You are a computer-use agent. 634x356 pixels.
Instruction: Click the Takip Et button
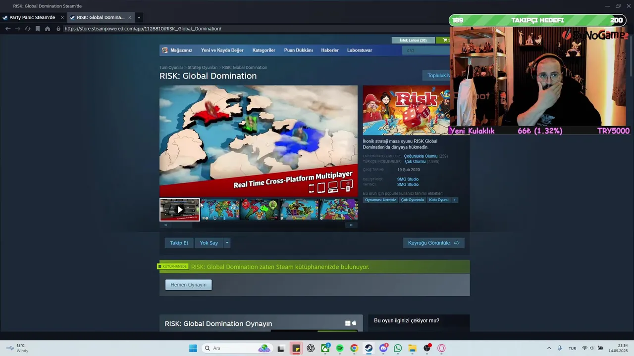tap(179, 243)
